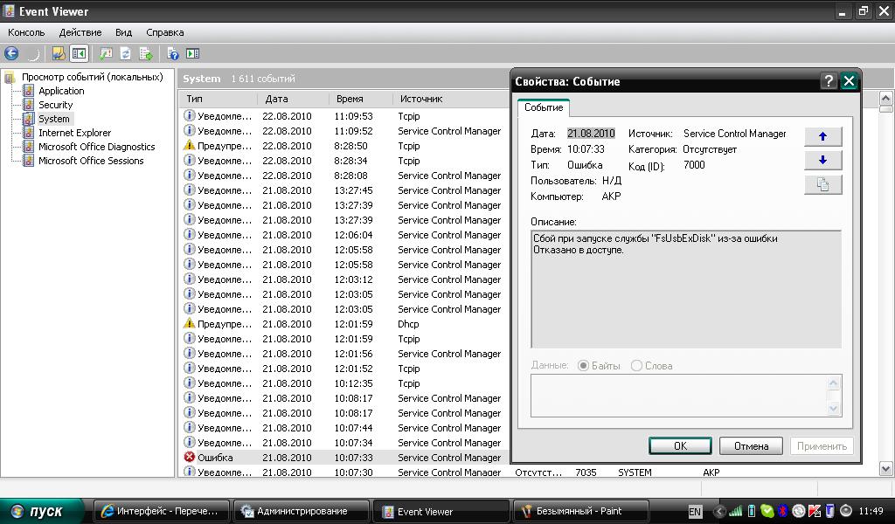The height and width of the screenshot is (524, 895).
Task: Click the highlighted date 21.08.2010 in dialog
Action: tap(591, 134)
